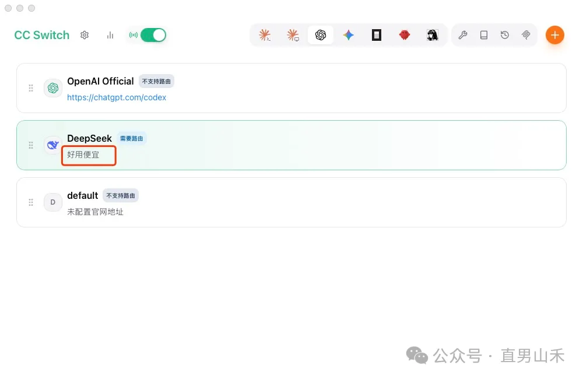The width and height of the screenshot is (583, 379).
Task: Switch to the Claude Code terminal tab
Action: pos(265,35)
